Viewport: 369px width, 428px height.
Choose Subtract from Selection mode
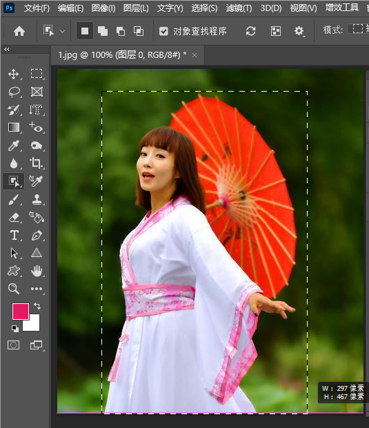click(x=121, y=31)
